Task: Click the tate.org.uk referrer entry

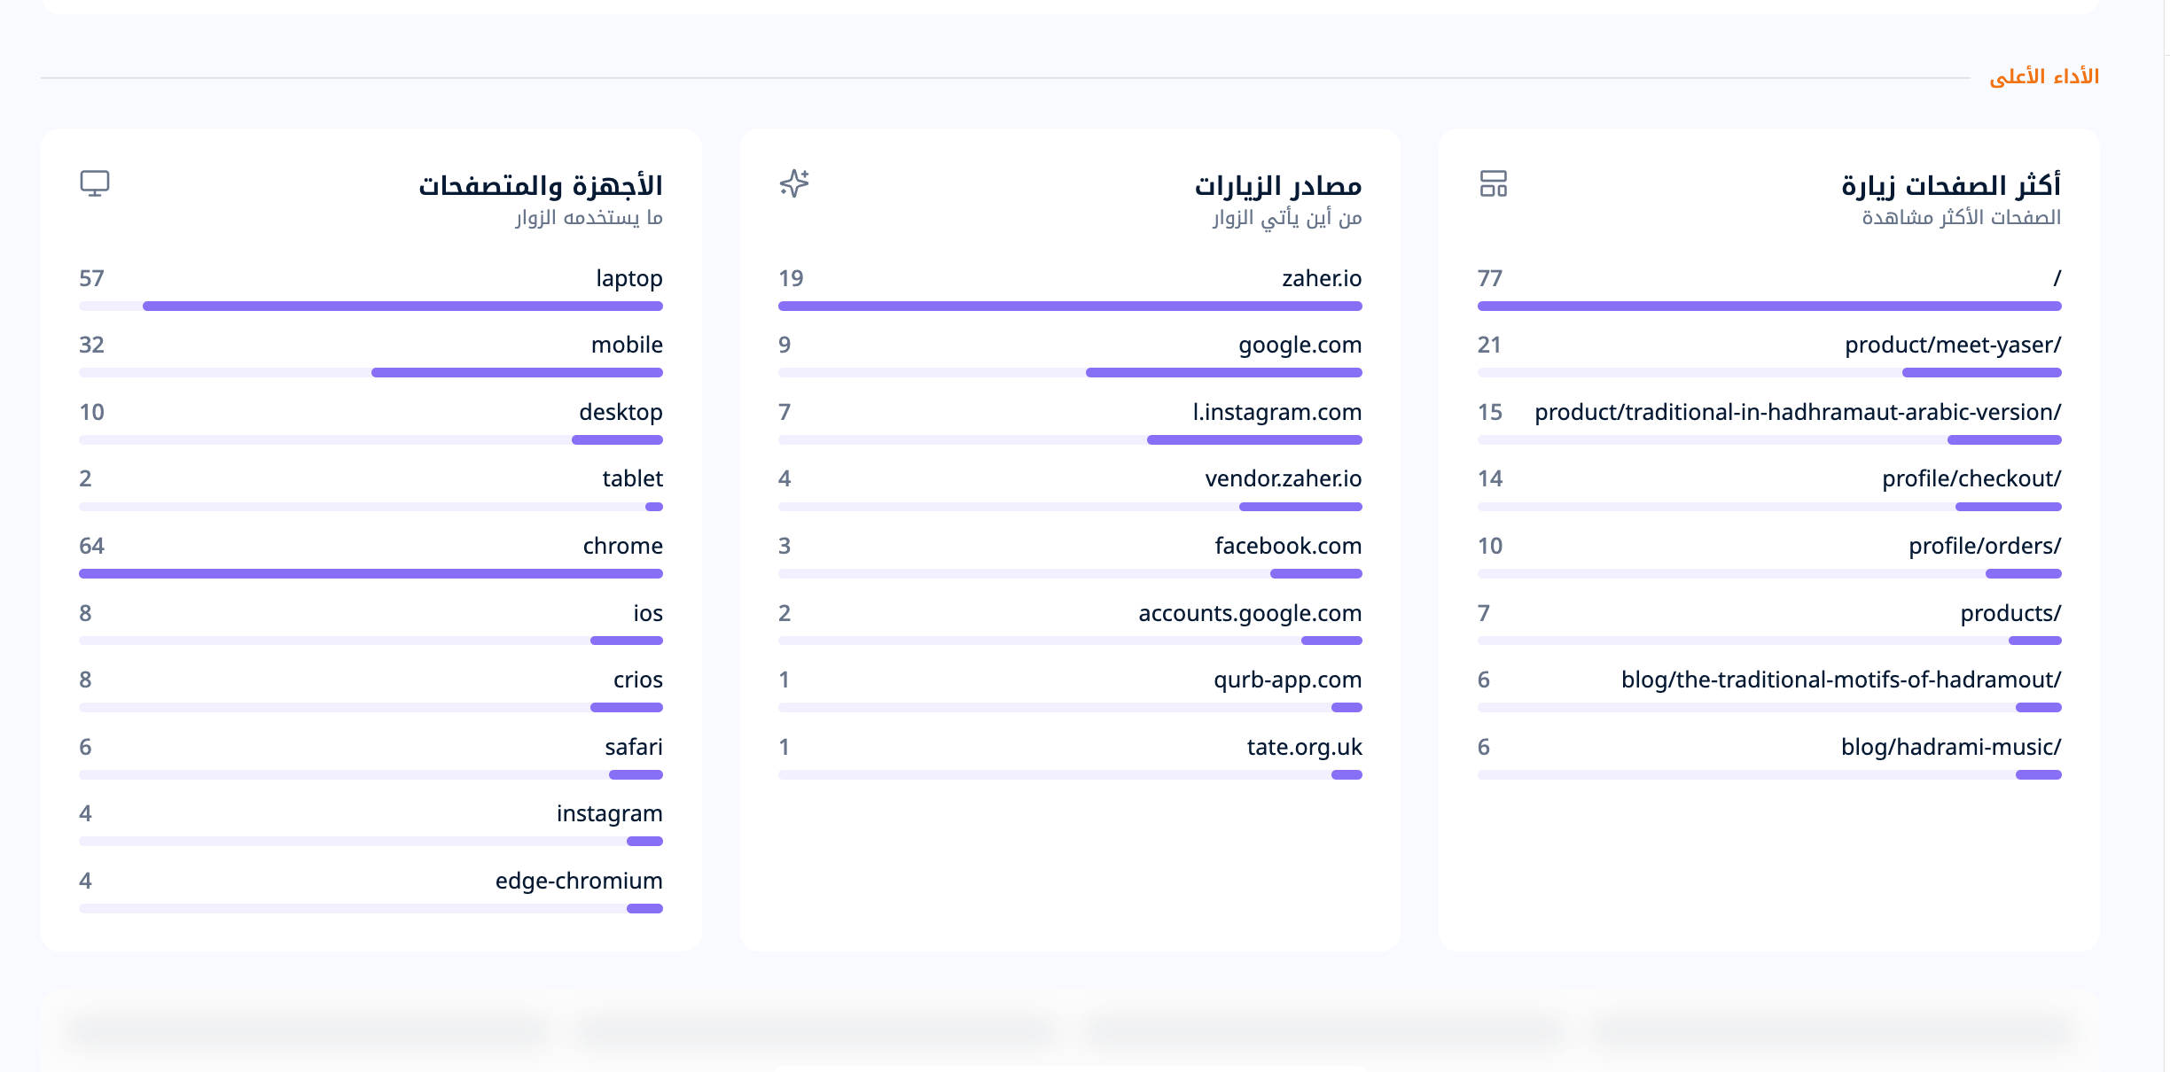Action: [1304, 747]
